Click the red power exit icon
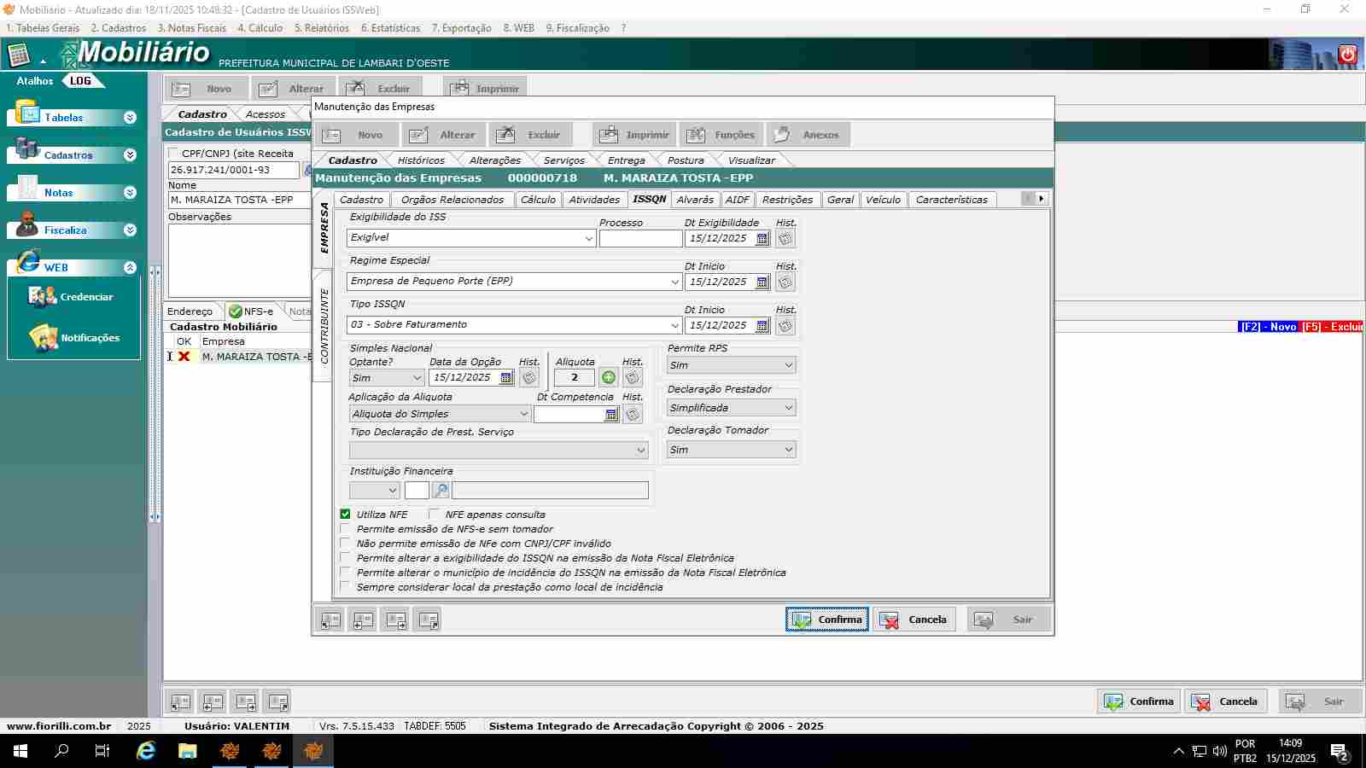This screenshot has width=1366, height=768. click(x=1347, y=55)
